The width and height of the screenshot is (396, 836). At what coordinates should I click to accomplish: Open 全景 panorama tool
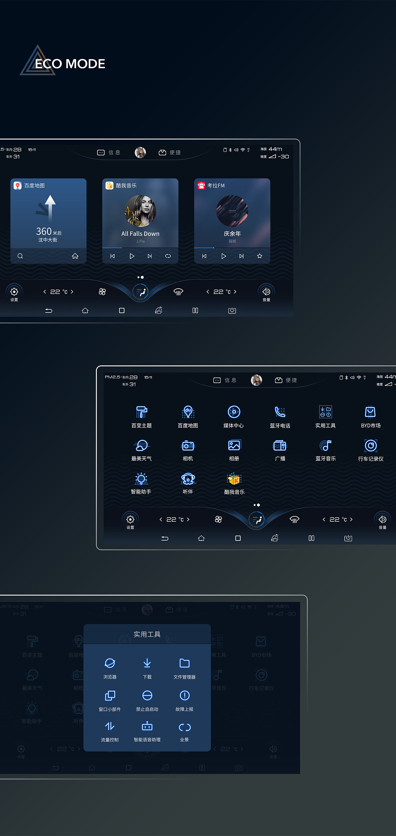point(184,732)
